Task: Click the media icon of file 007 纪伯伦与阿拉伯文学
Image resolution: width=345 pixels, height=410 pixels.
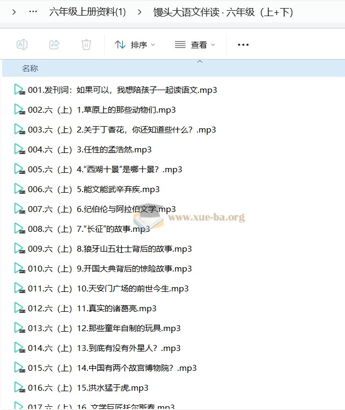Action: click(x=20, y=209)
